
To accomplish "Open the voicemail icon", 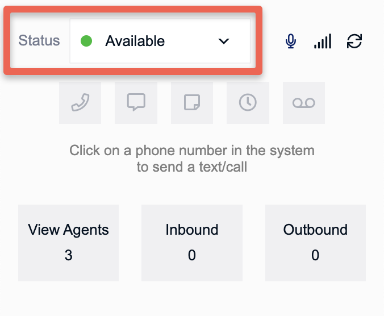I will pyautogui.click(x=304, y=103).
